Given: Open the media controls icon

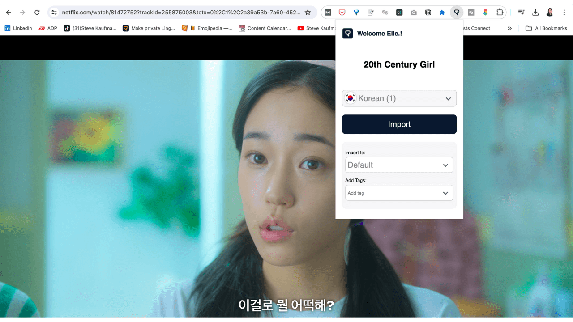Looking at the screenshot, I should pos(521,13).
